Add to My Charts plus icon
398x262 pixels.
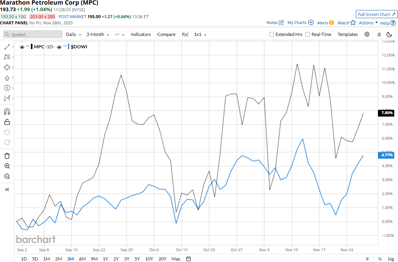311,22
